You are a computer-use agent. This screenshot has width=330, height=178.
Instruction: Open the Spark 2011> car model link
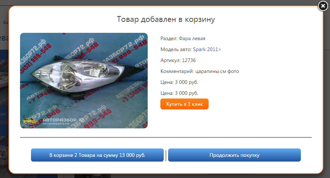[207, 50]
